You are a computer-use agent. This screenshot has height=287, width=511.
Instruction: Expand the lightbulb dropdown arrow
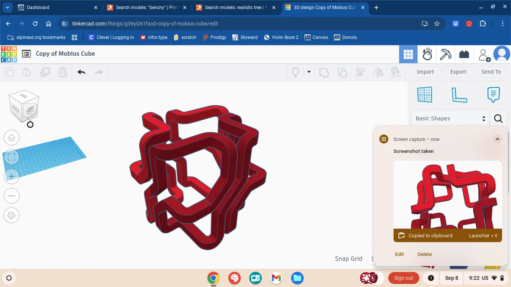click(x=309, y=72)
